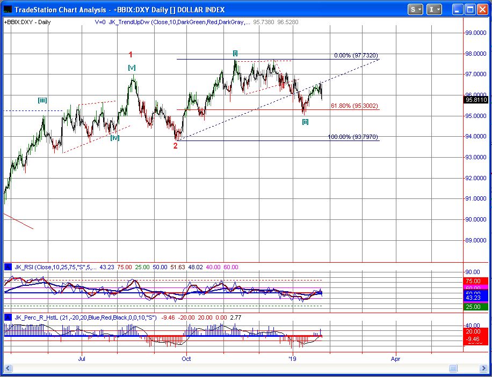
Task: Minimize the Chart Analysis window
Action: tap(458, 10)
